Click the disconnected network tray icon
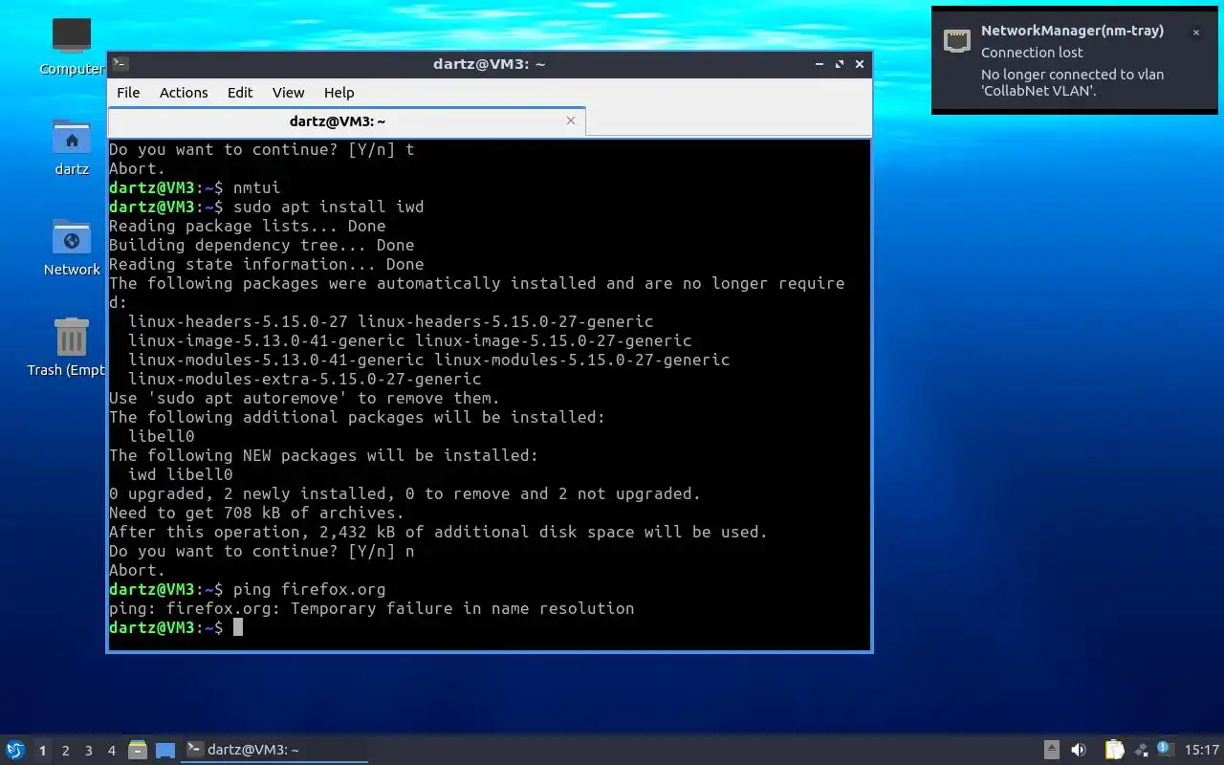 (1141, 750)
